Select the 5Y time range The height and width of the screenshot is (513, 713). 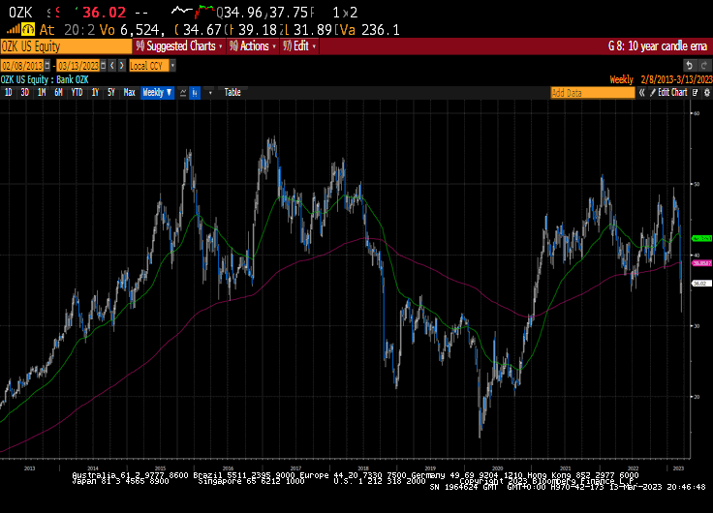coord(111,93)
